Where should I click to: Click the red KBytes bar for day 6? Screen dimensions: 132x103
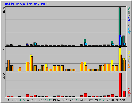coord(27,96)
